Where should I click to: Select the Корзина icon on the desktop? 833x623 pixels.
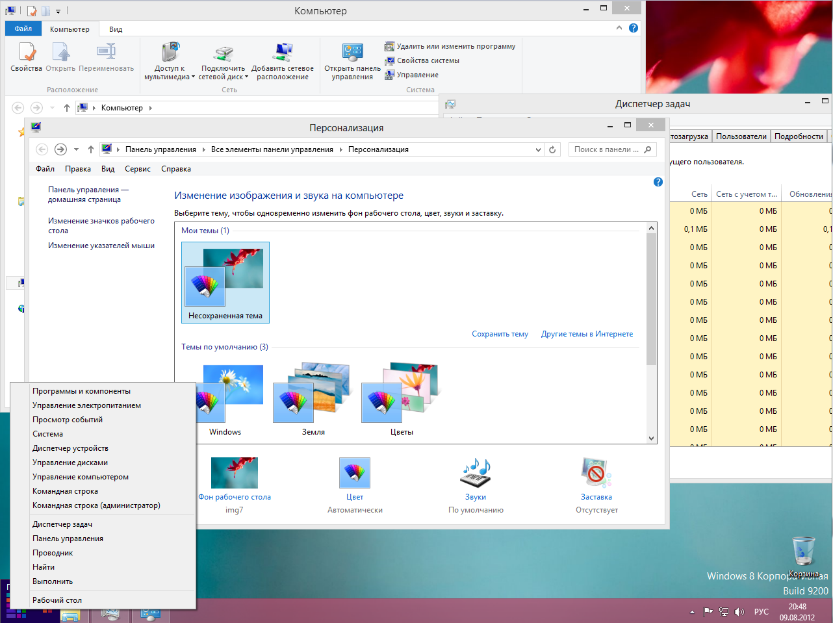[804, 557]
